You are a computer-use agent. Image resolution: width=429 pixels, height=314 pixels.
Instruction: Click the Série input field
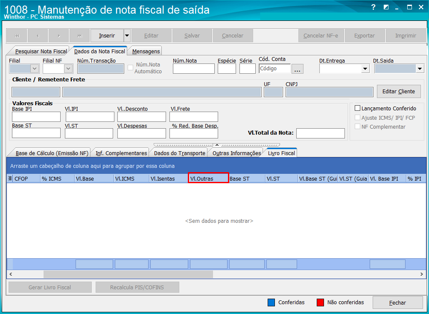click(x=247, y=69)
